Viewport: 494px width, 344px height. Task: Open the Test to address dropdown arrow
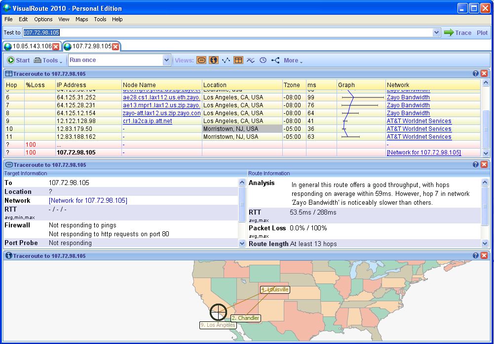click(x=436, y=32)
